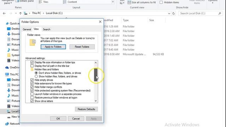
Task: Toggle Hide empty drives checkbox
Action: [x=32, y=80]
